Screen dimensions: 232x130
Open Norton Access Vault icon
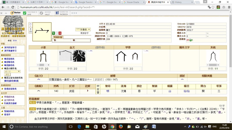(x=41, y=13)
